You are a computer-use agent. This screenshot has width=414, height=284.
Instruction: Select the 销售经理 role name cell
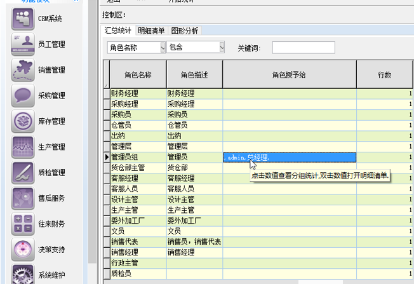point(138,252)
